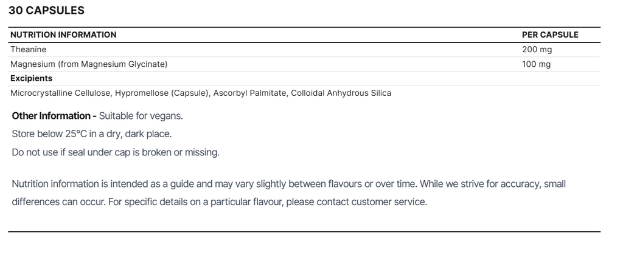This screenshot has width=623, height=253.
Task: Select "Hypromellose (Capsule)" excipient text
Action: (160, 93)
